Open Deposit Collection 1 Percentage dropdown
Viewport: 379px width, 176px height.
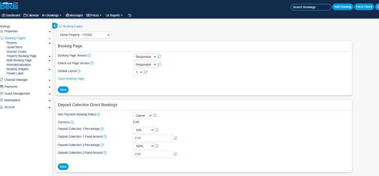[x=144, y=130]
